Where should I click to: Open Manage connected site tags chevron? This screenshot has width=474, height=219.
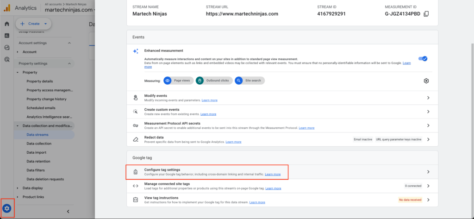click(x=428, y=186)
